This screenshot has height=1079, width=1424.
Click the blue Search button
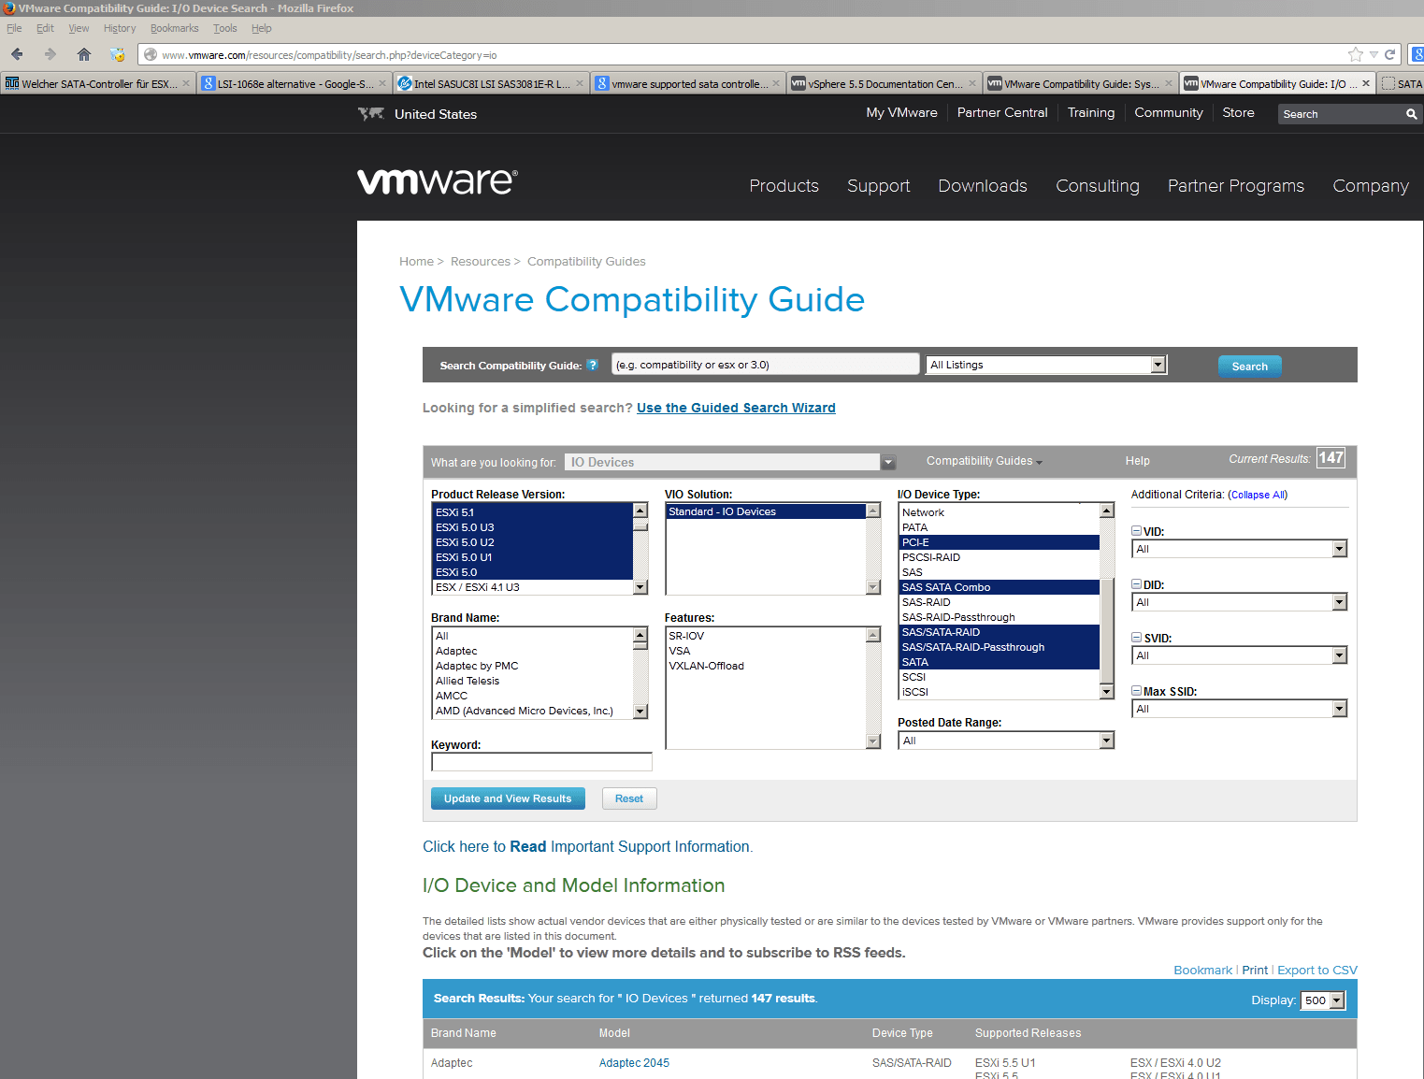point(1249,367)
